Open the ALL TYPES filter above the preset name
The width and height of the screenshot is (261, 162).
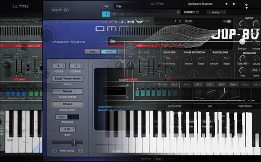(x=157, y=3)
